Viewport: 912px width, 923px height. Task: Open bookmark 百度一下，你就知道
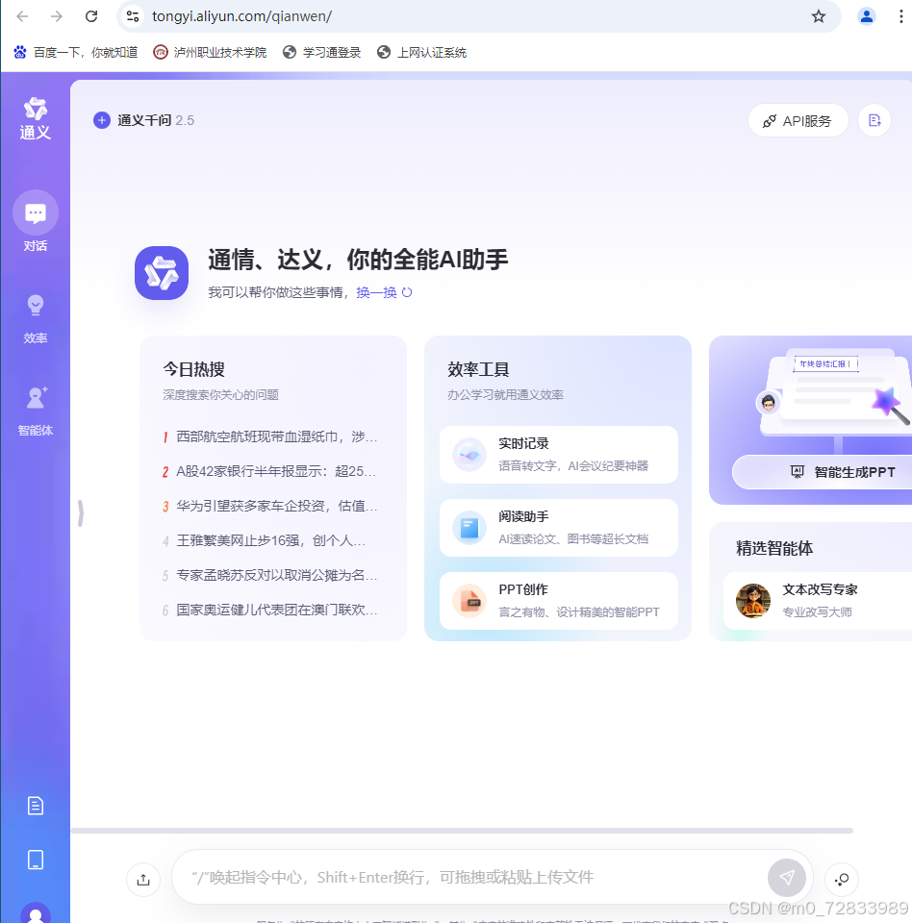click(x=75, y=52)
